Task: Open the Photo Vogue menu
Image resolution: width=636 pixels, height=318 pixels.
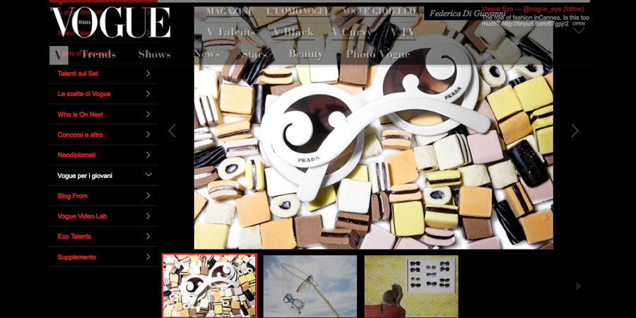Action: [378, 54]
